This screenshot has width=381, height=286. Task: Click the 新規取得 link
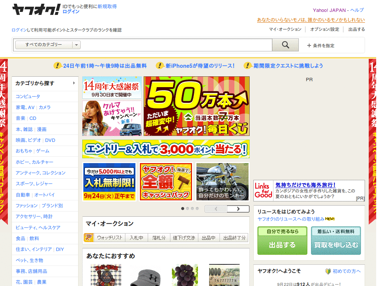click(x=107, y=6)
